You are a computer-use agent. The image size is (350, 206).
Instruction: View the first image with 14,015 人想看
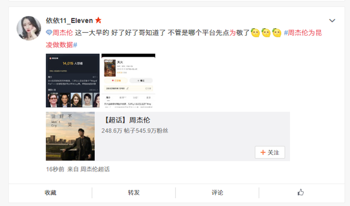pyautogui.click(x=72, y=80)
